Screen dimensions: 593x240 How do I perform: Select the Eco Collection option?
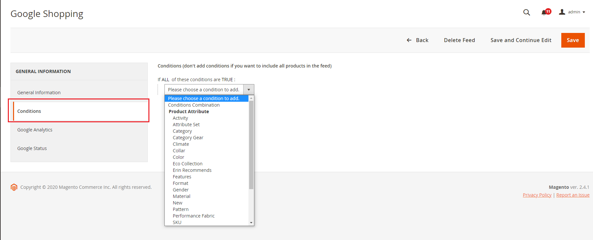pos(207,164)
